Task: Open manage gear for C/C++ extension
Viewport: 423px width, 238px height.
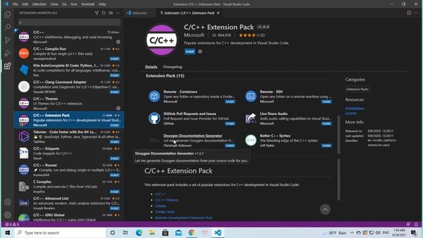Action: pyautogui.click(x=118, y=42)
